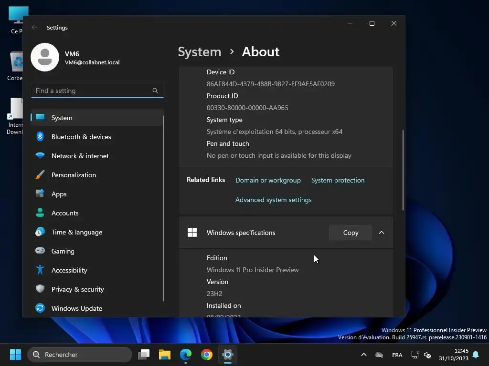Click the Privacy shield icon
Screen dimensions: 489x366
(x=40, y=289)
